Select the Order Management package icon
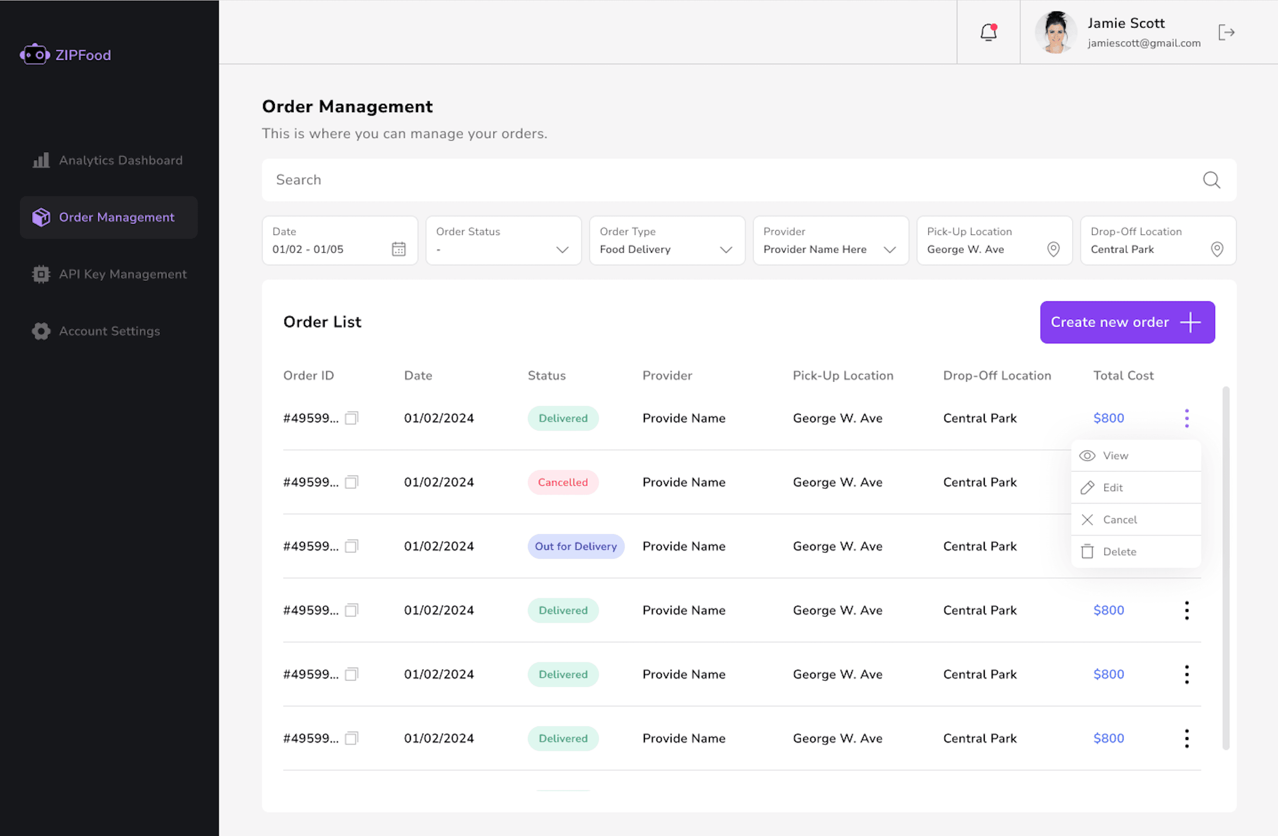1278x836 pixels. tap(41, 217)
